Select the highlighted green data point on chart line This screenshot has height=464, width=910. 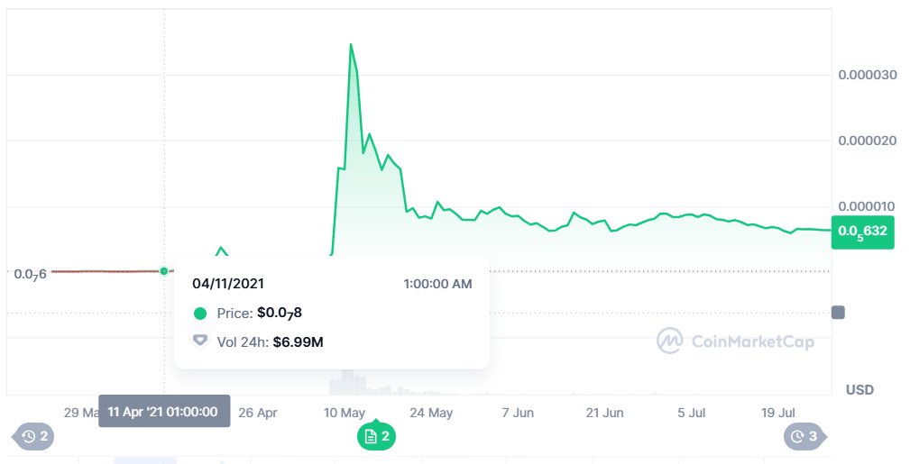tap(163, 270)
